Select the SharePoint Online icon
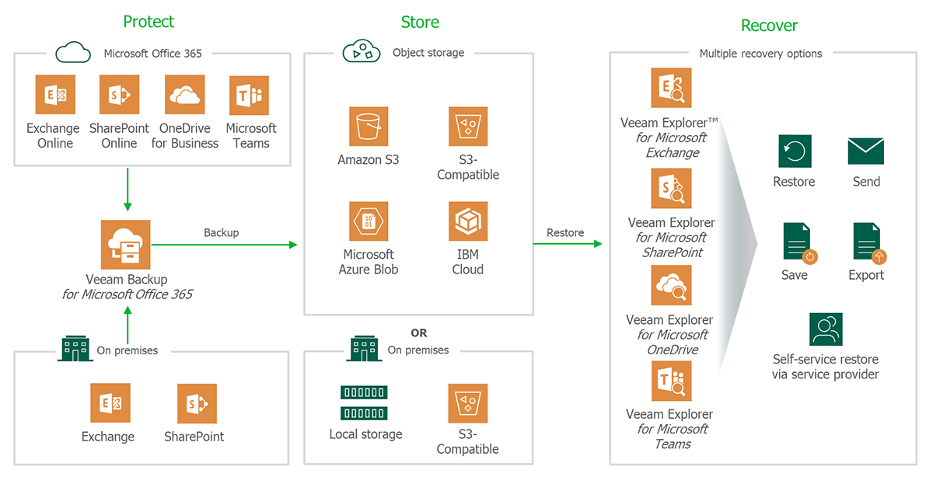 tap(120, 95)
